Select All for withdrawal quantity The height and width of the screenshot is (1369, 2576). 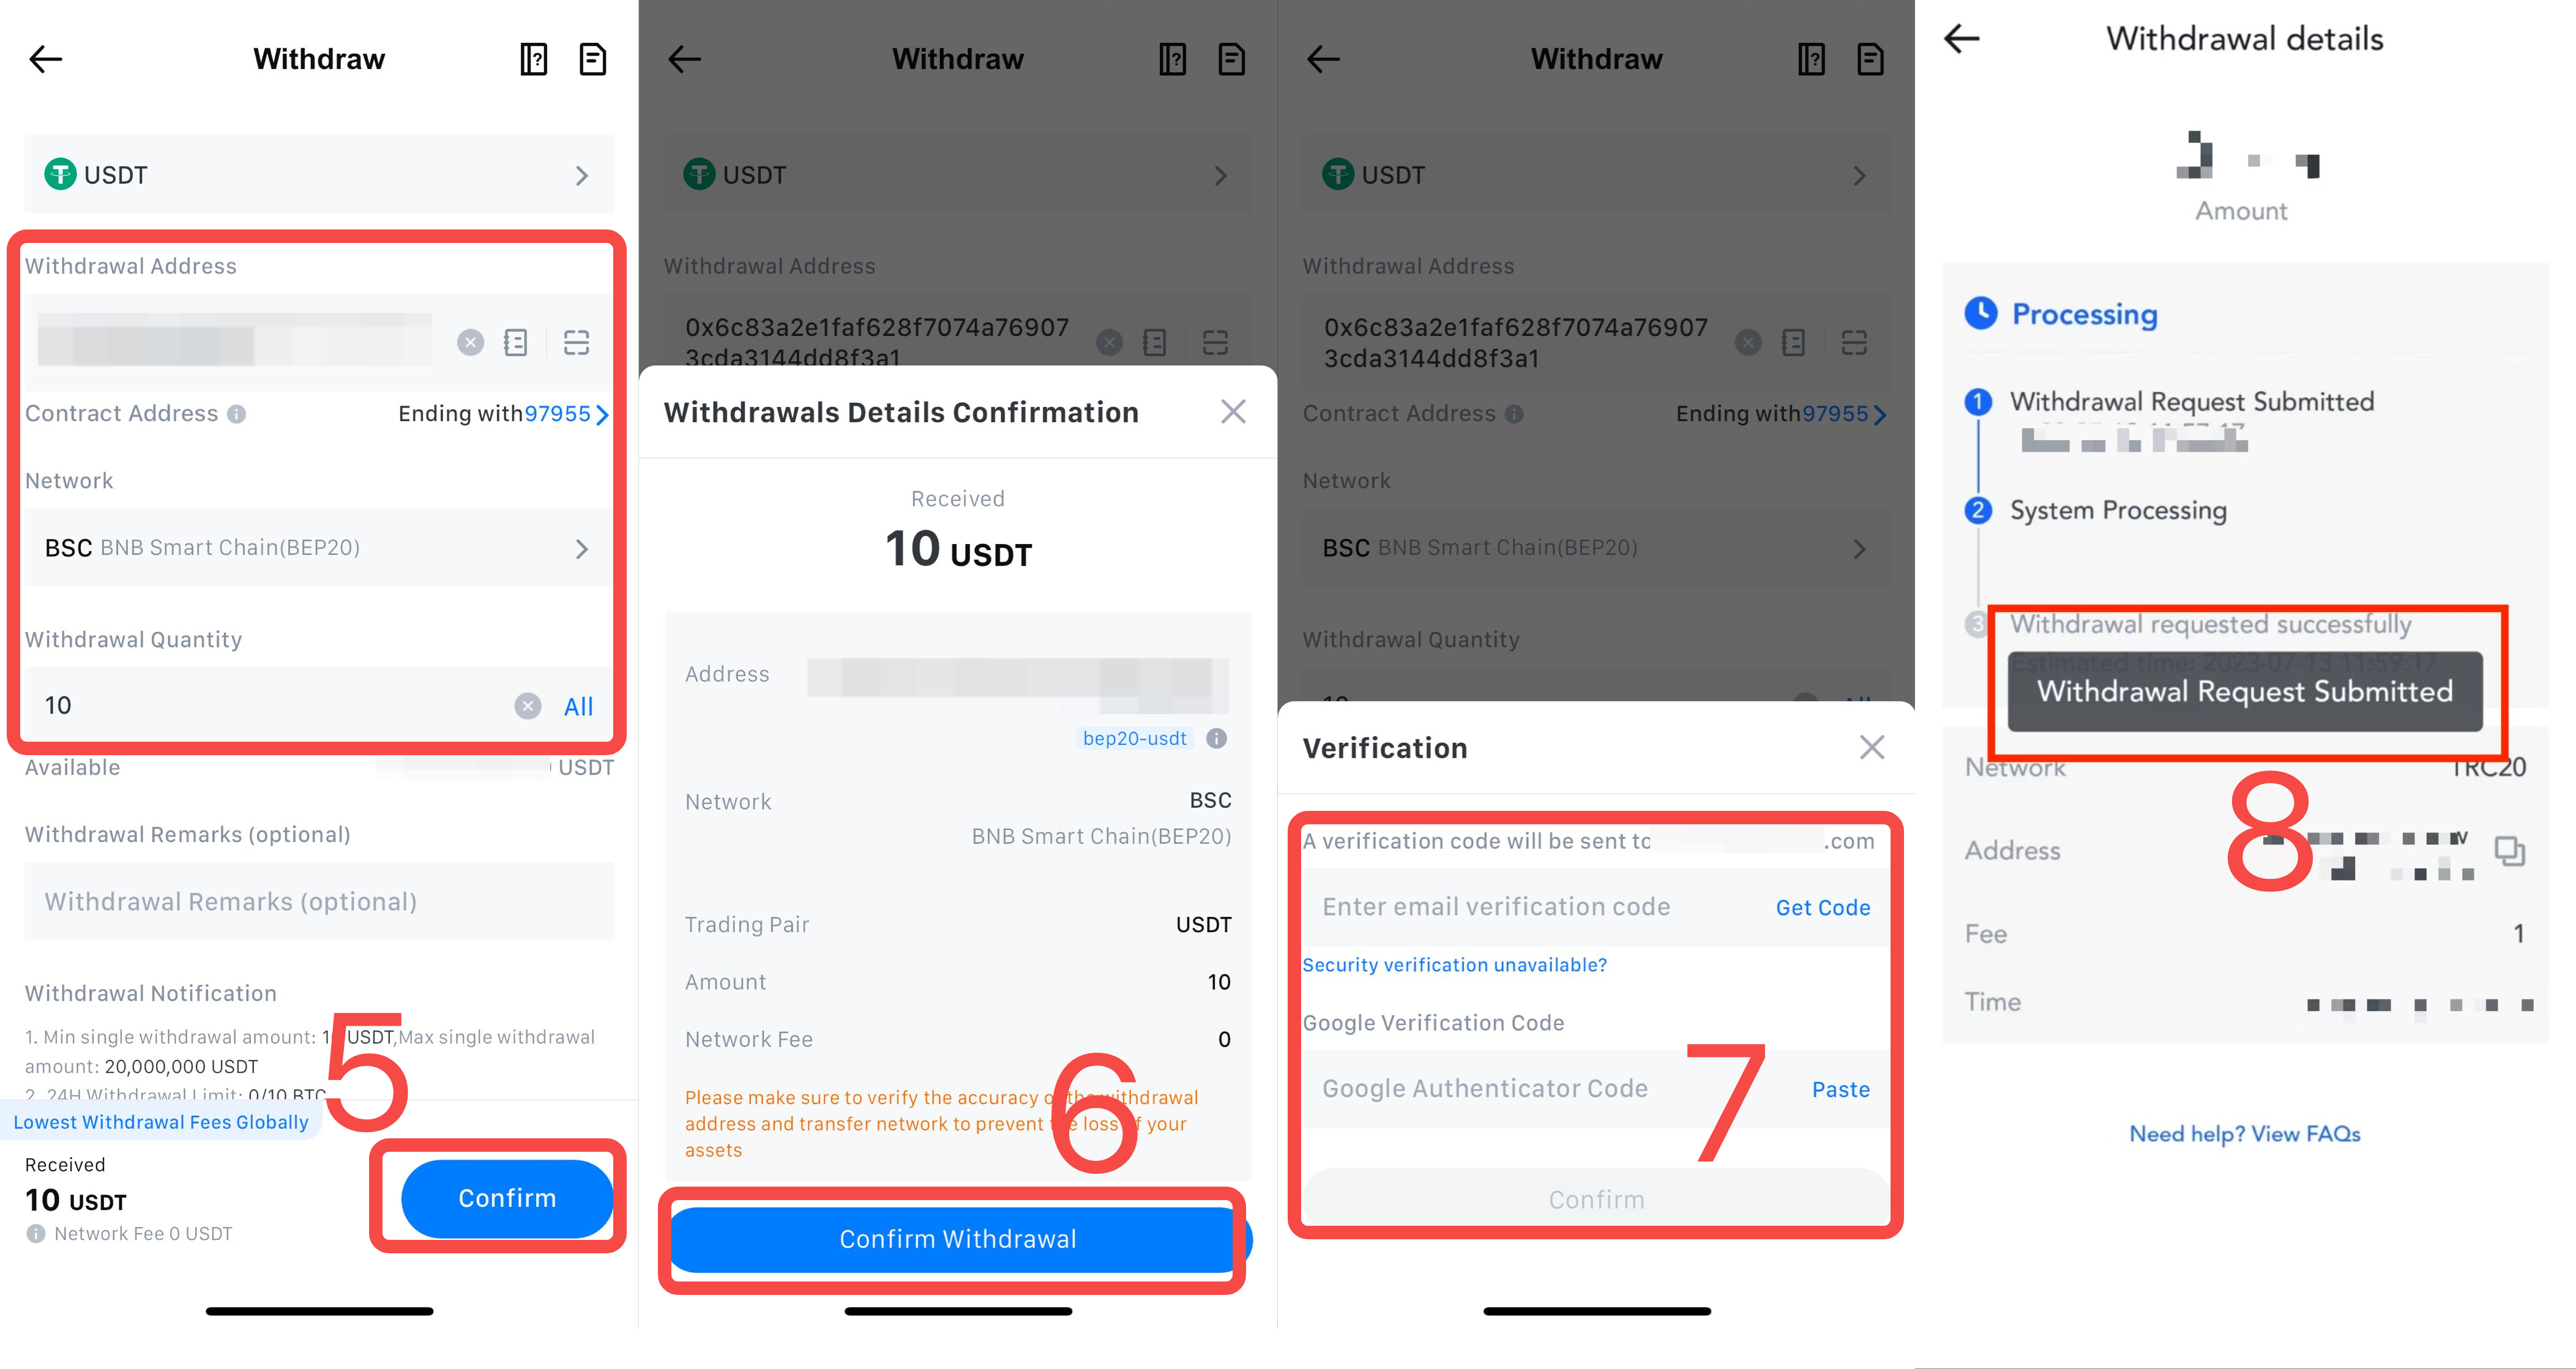click(x=578, y=707)
